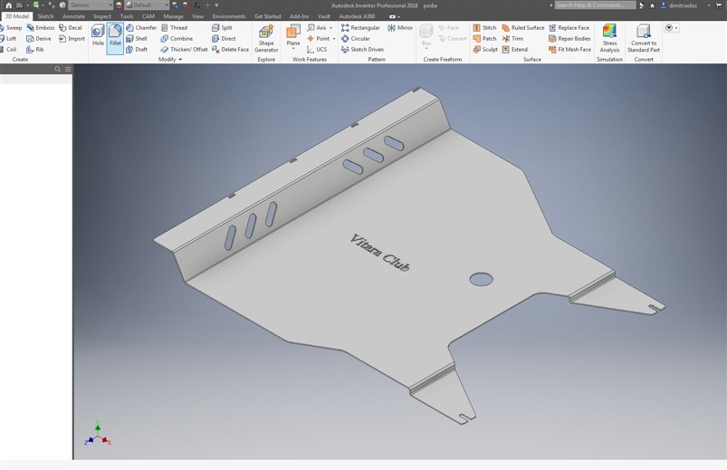Select the Patch surface tool
The image size is (727, 470).
click(x=484, y=39)
